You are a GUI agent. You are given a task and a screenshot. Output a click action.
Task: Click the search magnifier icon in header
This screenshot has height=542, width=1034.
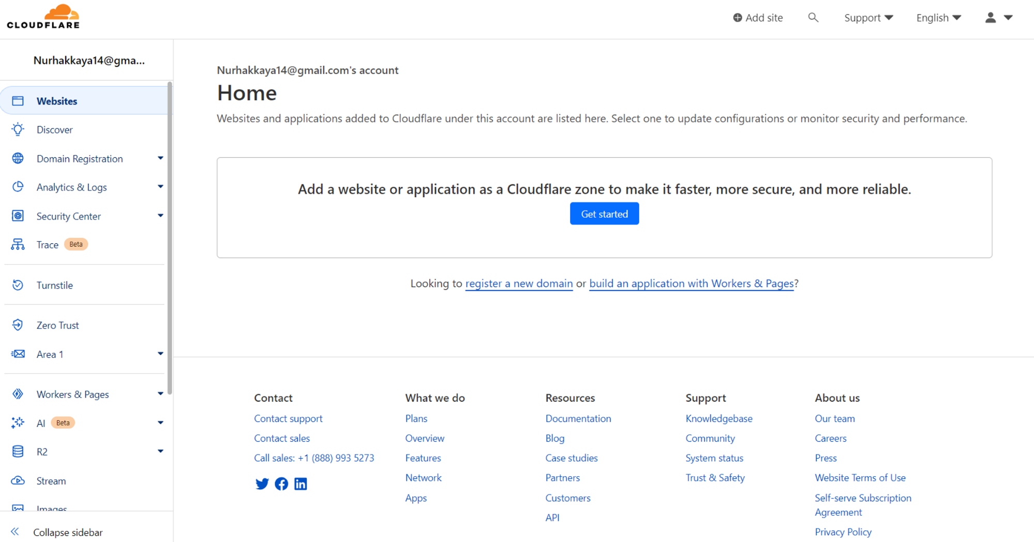(813, 18)
